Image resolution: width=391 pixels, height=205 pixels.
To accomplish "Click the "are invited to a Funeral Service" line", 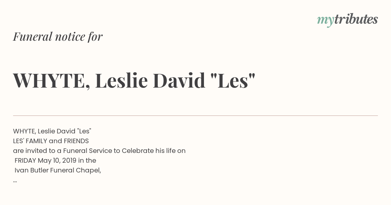I will [99, 151].
